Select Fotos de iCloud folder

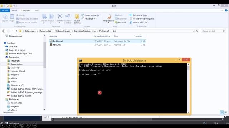coord(16,71)
